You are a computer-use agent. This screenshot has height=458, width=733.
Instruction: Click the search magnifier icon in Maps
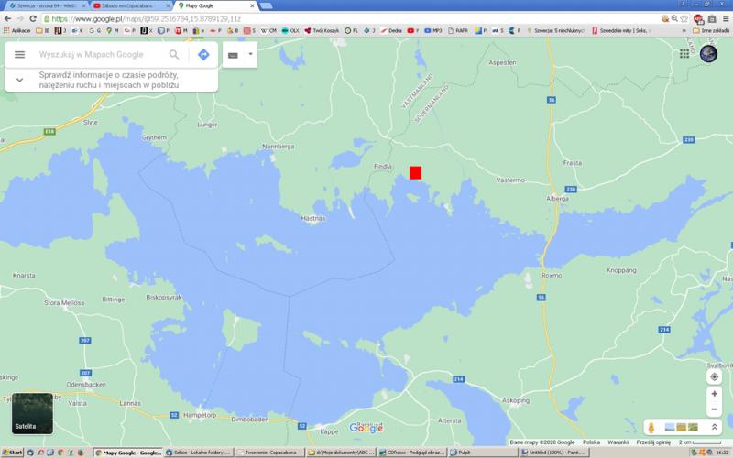click(174, 55)
